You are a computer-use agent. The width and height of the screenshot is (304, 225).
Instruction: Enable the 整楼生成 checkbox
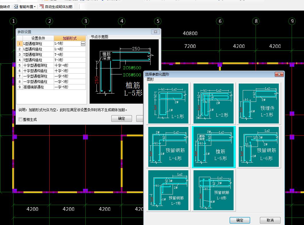pos(21,119)
